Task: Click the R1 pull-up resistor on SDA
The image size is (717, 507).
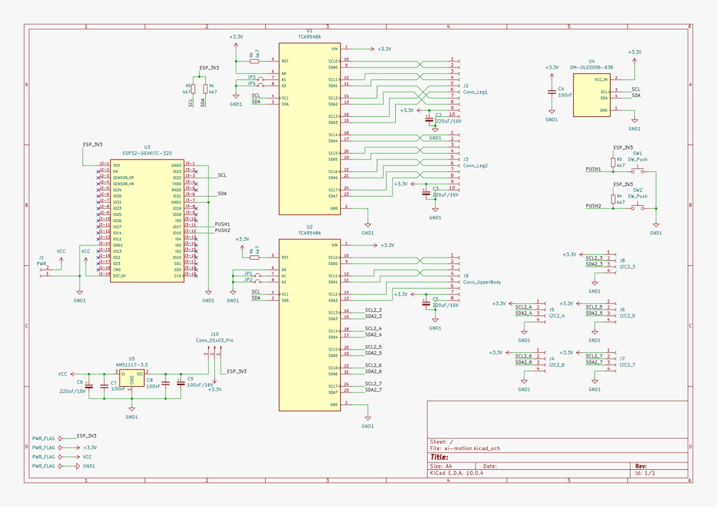Action: pyautogui.click(x=205, y=89)
